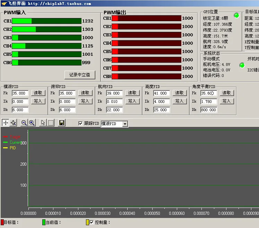Click the PWM input CH1 bar

point(47,21)
